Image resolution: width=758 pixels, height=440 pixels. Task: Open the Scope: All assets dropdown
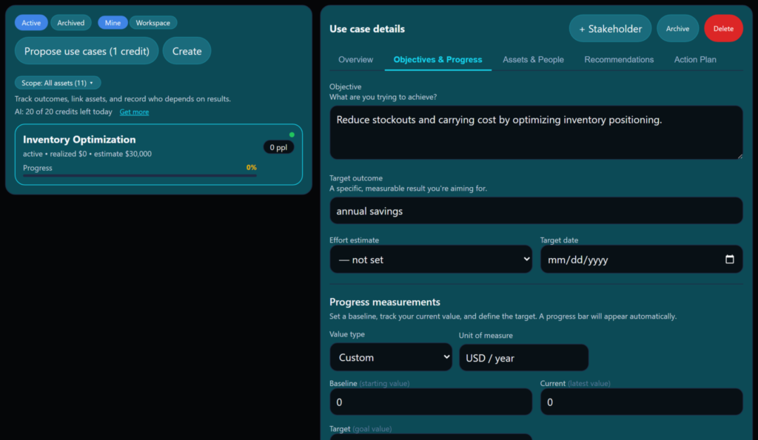[x=58, y=83]
